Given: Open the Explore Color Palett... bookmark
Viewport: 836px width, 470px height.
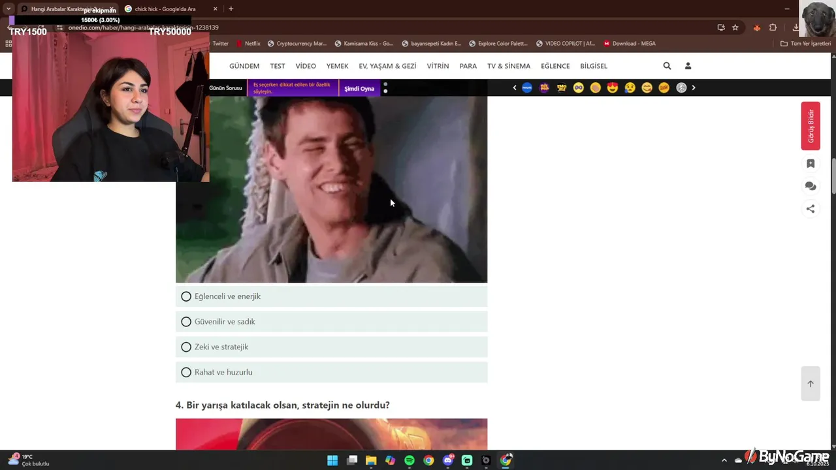Looking at the screenshot, I should click(x=499, y=44).
